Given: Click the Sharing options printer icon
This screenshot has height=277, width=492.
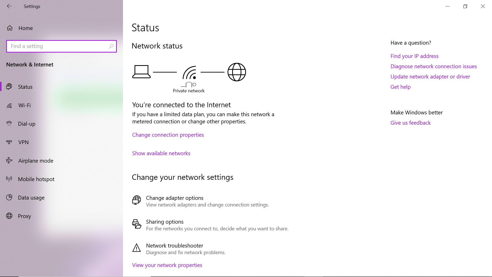Looking at the screenshot, I should pos(136,224).
